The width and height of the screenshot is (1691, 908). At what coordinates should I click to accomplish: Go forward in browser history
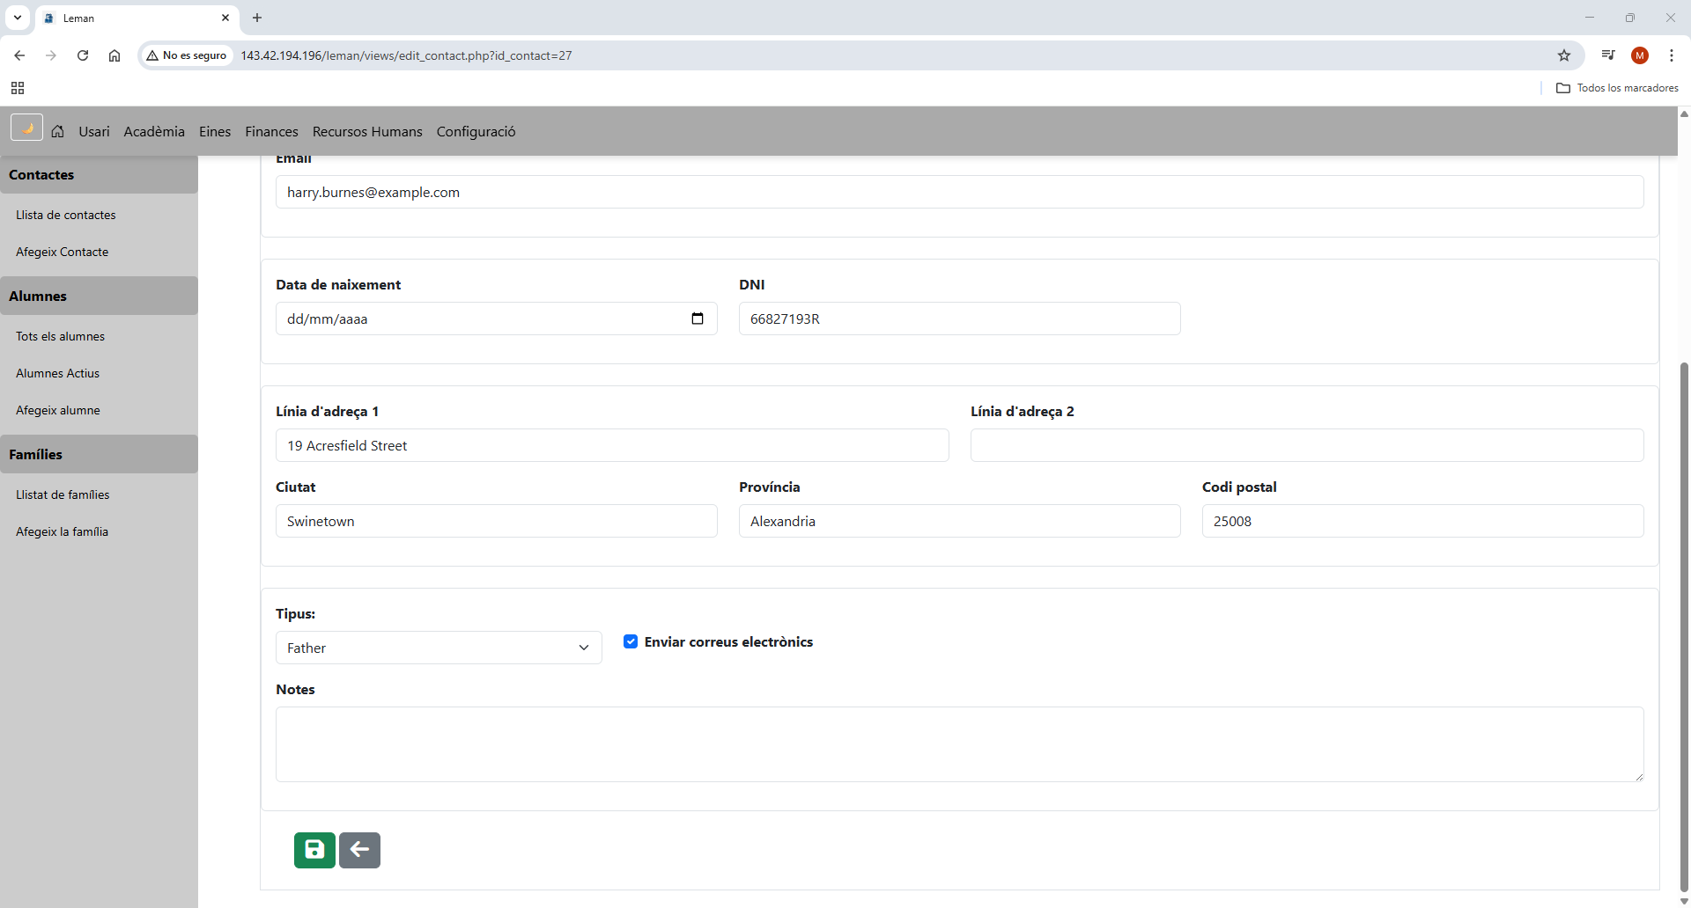(51, 55)
